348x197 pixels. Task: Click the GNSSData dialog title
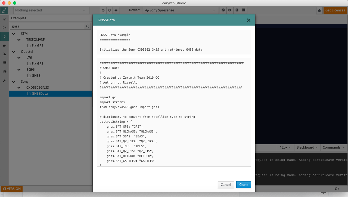click(x=106, y=20)
